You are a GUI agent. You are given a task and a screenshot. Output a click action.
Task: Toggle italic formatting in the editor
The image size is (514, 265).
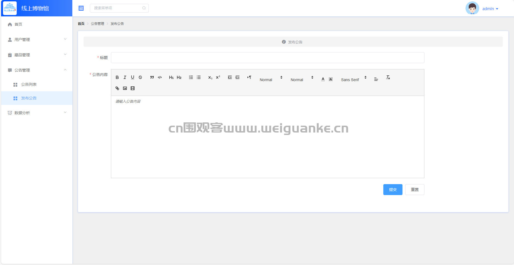[125, 77]
